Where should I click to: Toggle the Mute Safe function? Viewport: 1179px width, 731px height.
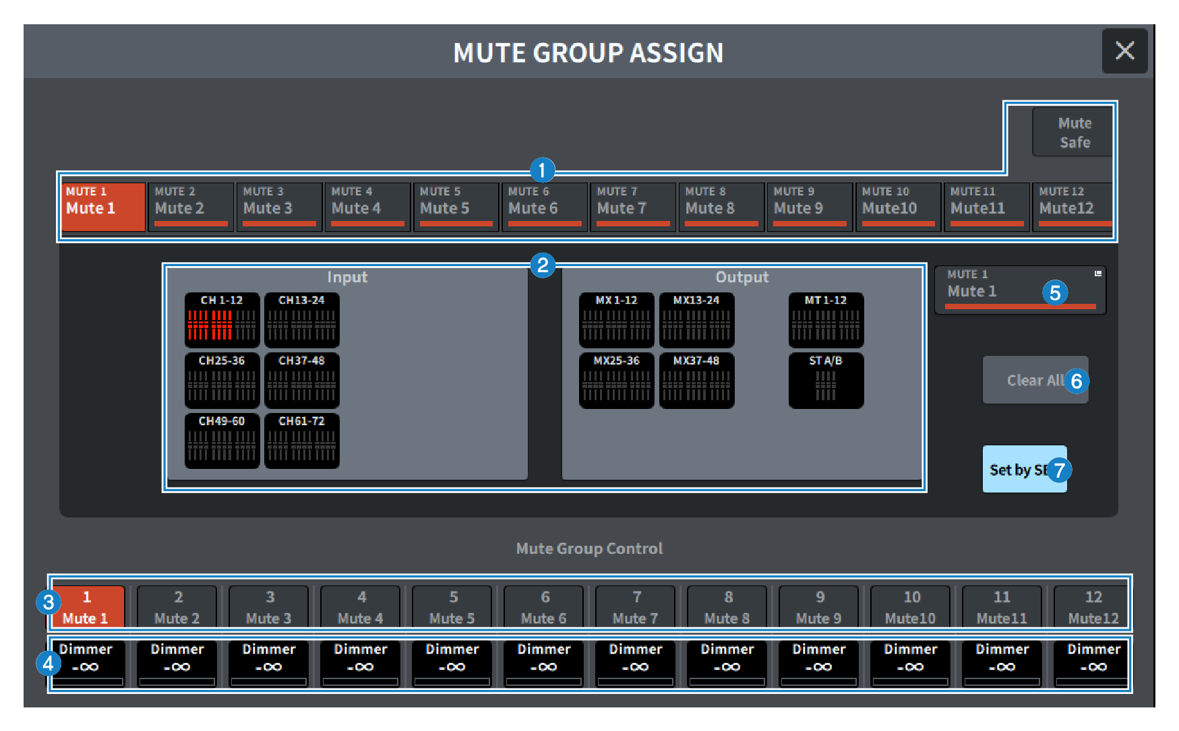(x=1074, y=131)
